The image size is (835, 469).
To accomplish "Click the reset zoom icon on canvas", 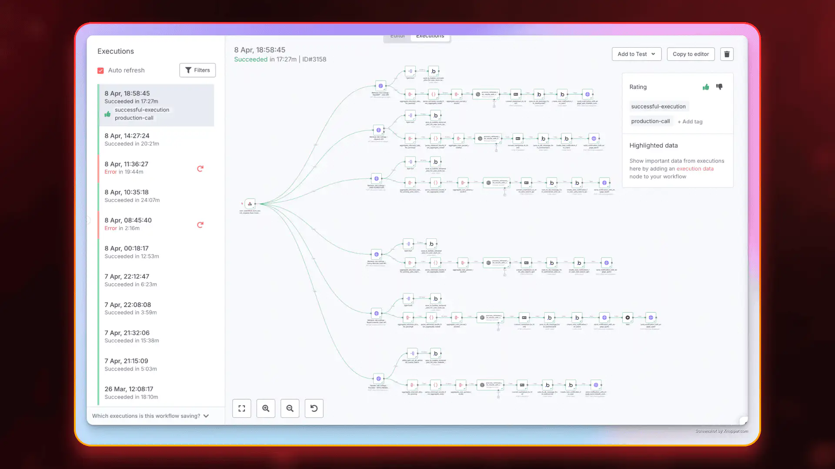I will [x=314, y=408].
